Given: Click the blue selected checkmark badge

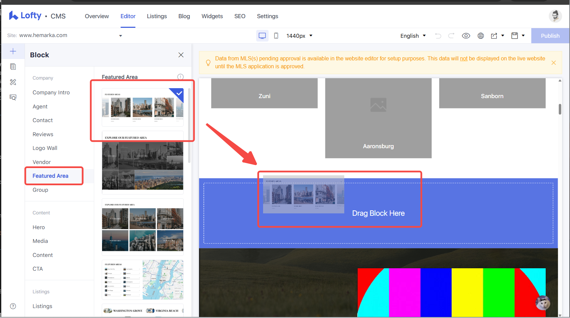Looking at the screenshot, I should pyautogui.click(x=178, y=94).
